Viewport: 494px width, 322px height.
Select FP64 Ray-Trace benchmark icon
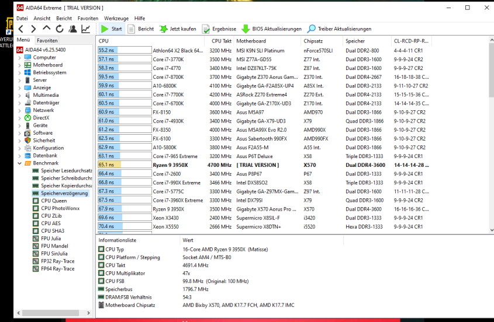pyautogui.click(x=36, y=268)
